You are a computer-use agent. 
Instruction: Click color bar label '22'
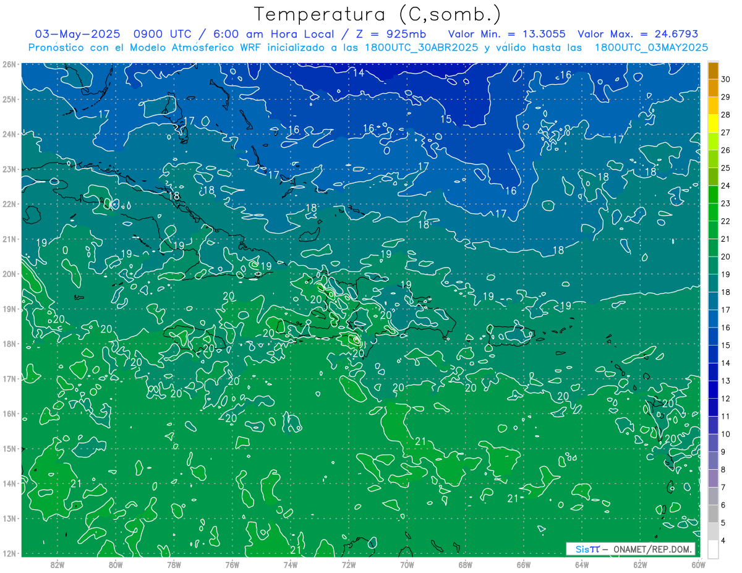click(x=726, y=221)
